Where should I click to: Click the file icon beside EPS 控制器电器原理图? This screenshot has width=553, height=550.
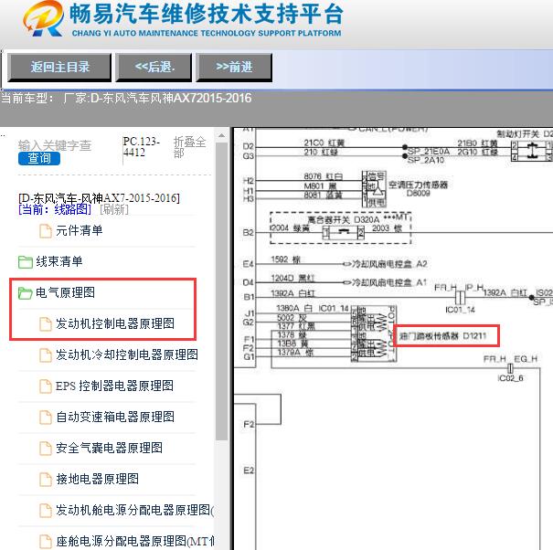pos(46,386)
